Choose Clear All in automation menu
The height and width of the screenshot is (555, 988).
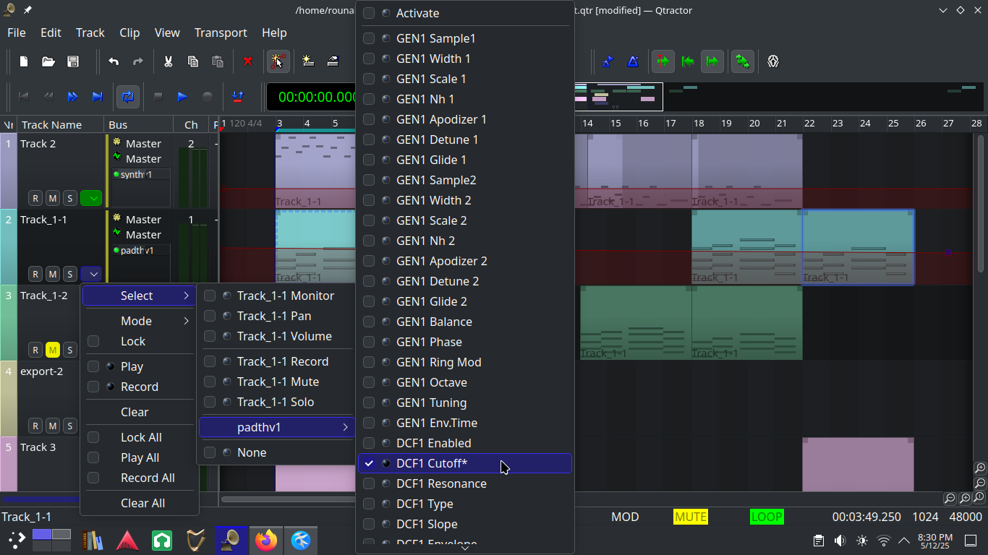pos(142,503)
